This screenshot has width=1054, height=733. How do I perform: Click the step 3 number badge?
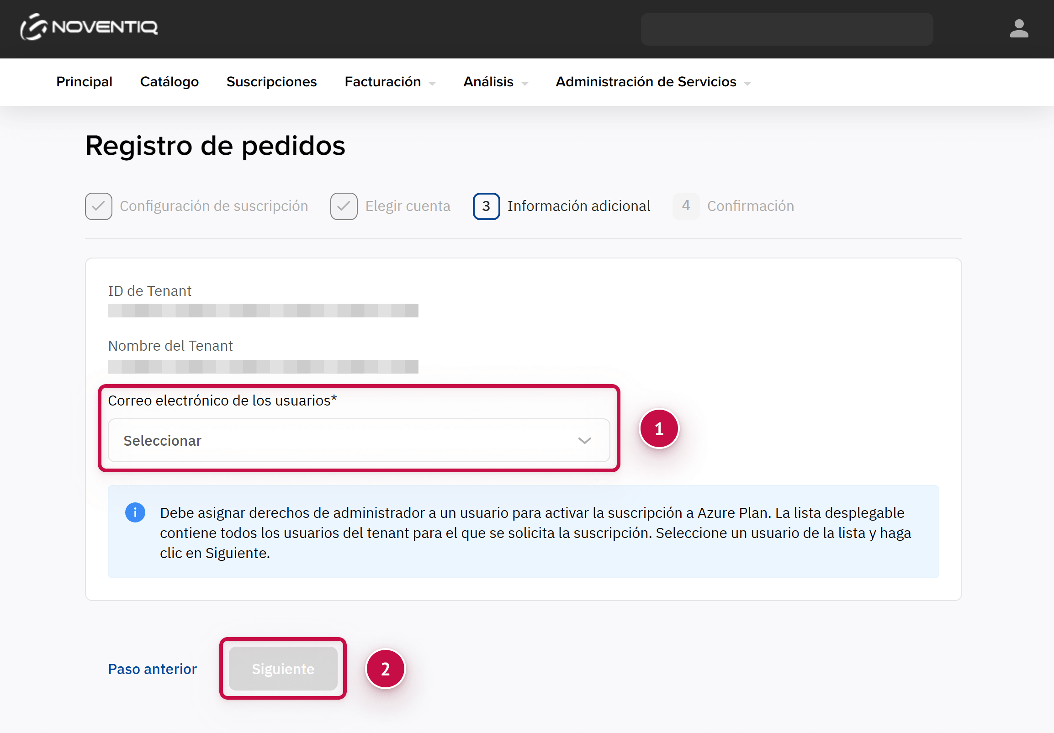(486, 206)
